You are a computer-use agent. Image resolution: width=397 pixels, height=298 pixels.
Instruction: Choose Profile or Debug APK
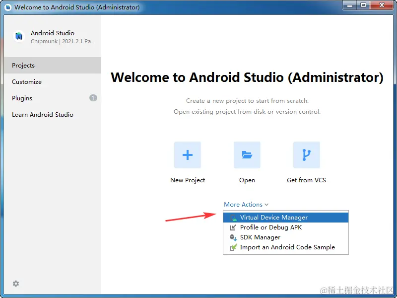pos(286,227)
